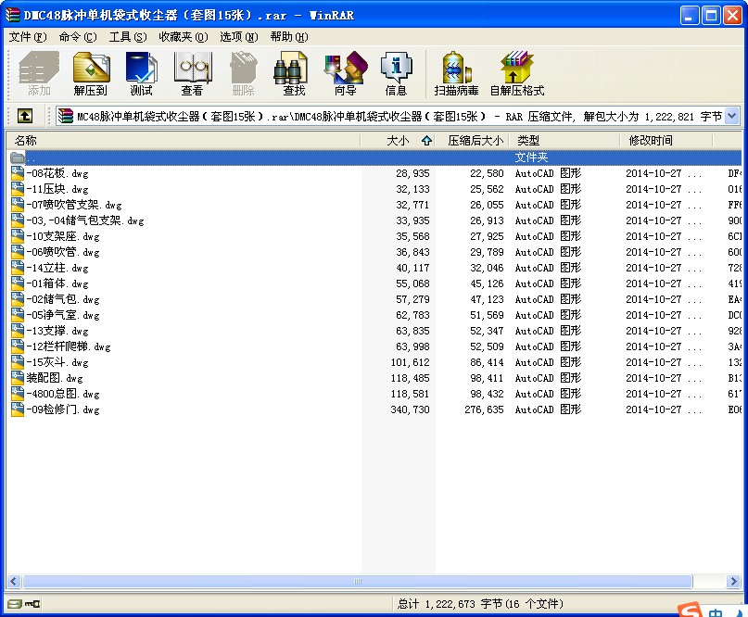Image resolution: width=748 pixels, height=617 pixels.
Task: Start the virus scan (扫描病毒) tool
Action: (456, 73)
